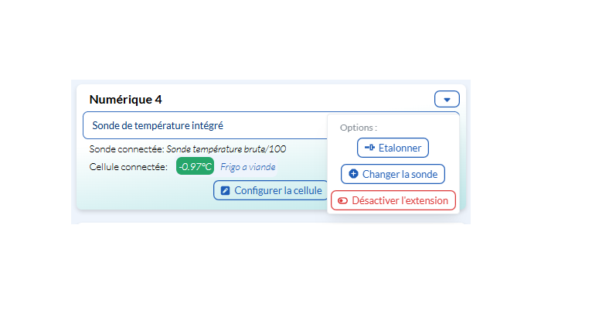This screenshot has width=592, height=324.
Task: Follow the Frigo a viande link
Action: pos(247,166)
